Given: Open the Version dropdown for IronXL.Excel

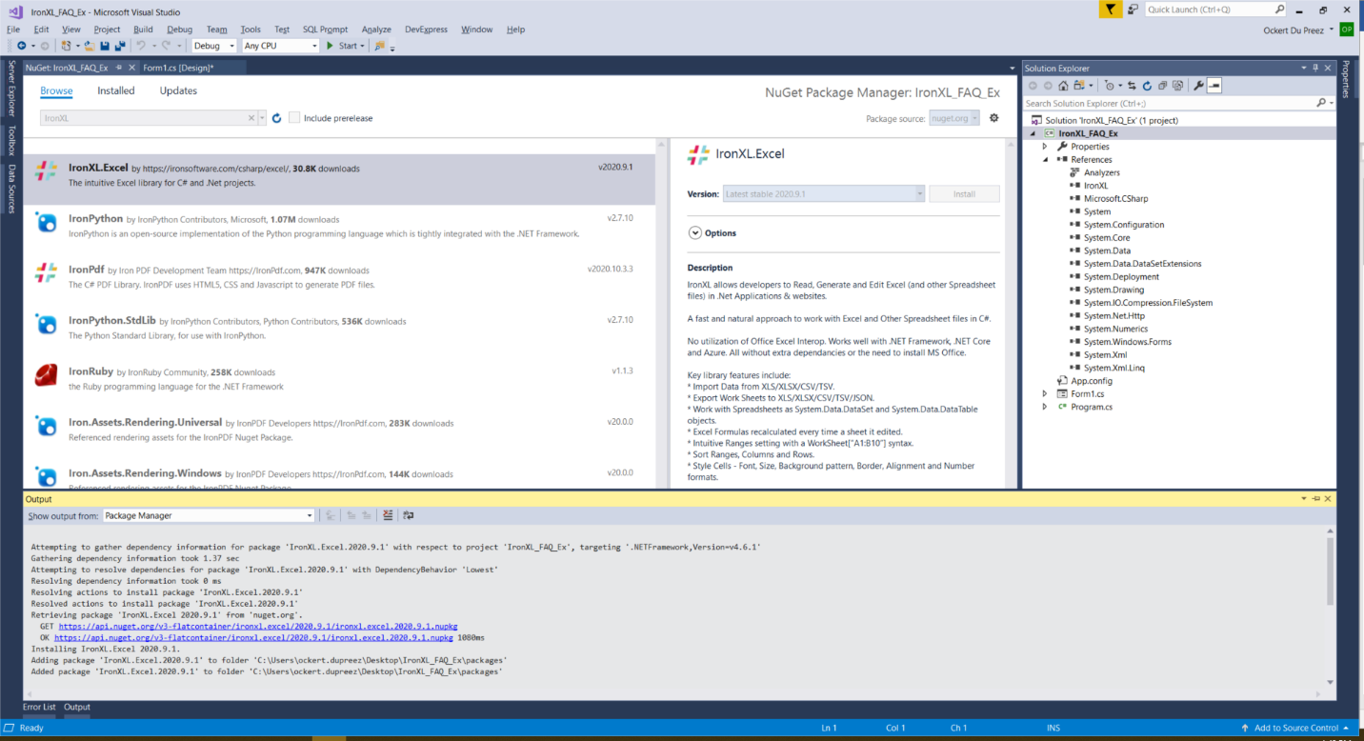Looking at the screenshot, I should click(824, 193).
